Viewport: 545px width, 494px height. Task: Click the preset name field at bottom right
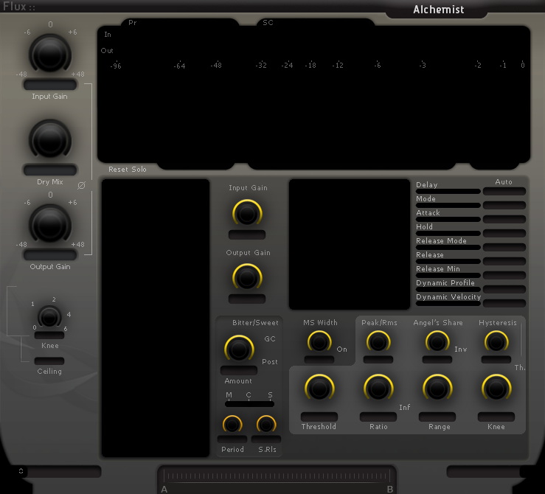[484, 472]
